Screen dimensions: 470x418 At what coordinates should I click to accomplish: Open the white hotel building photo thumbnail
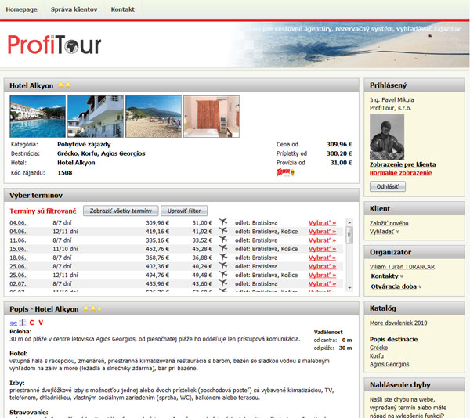coord(96,117)
